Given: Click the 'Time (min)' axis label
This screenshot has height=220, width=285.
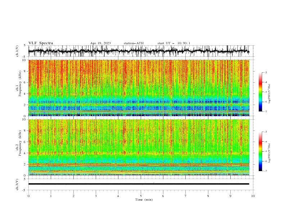Looking at the screenshot, I should pos(144,200).
